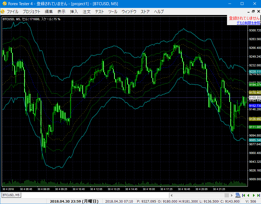Open the ストア menu
This screenshot has width=261, height=204.
pyautogui.click(x=145, y=12)
